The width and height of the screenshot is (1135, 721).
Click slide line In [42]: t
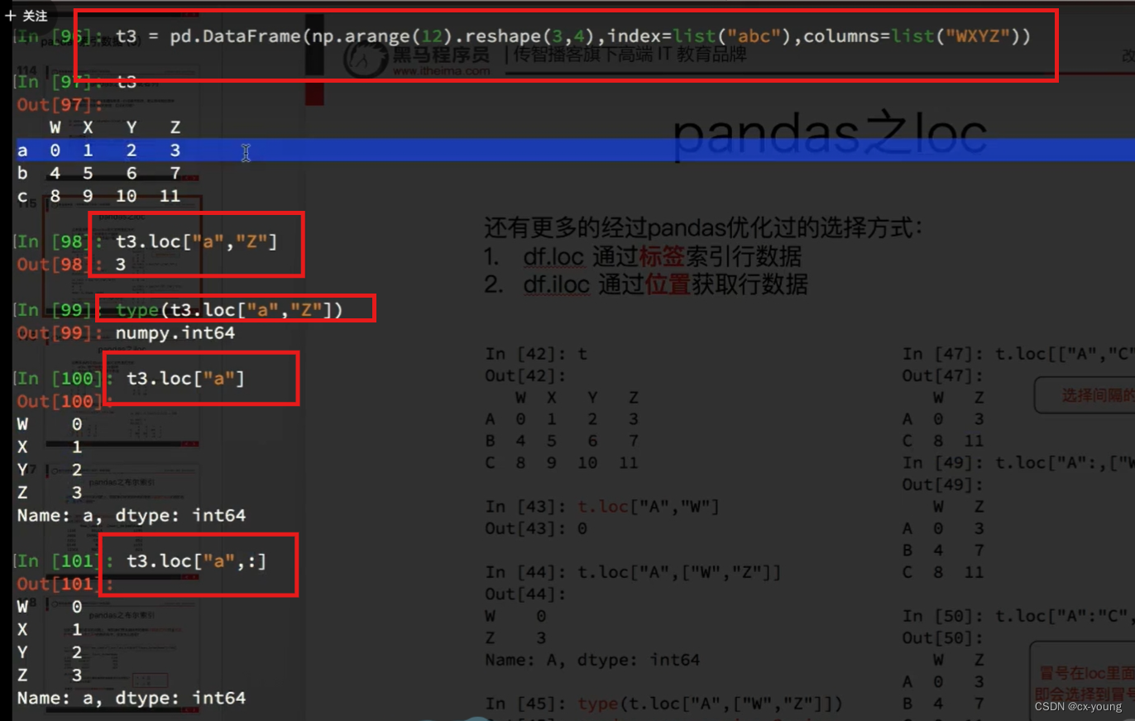point(538,355)
